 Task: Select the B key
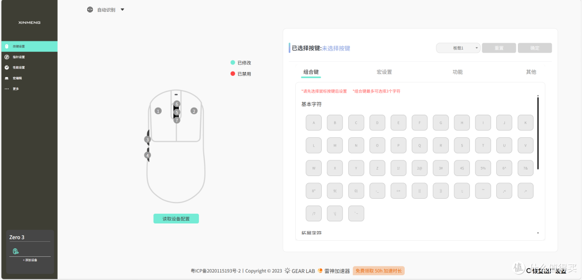click(x=335, y=123)
